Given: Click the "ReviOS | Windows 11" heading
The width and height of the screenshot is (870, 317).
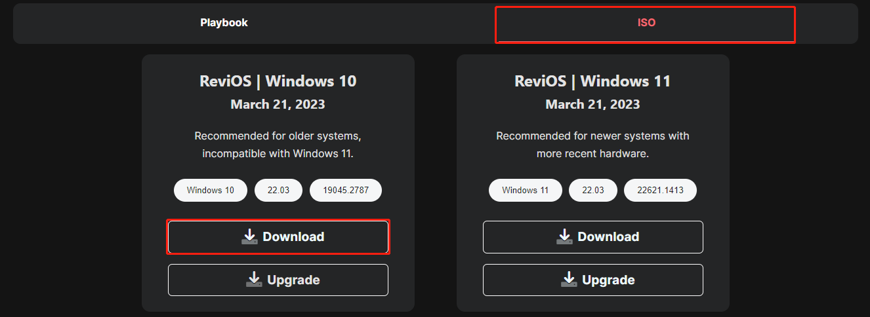Looking at the screenshot, I should 592,81.
